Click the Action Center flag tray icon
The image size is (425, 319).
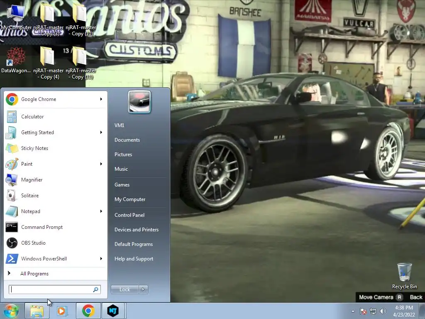363,311
